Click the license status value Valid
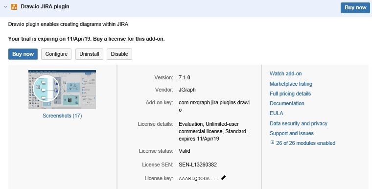Viewport: 372px width, 189px height. (x=185, y=151)
